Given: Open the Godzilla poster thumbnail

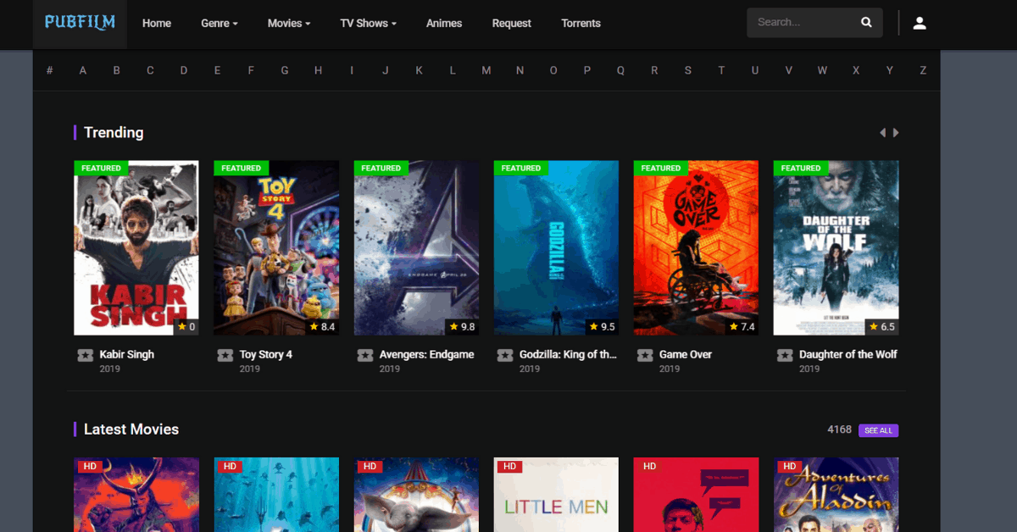Looking at the screenshot, I should [556, 248].
